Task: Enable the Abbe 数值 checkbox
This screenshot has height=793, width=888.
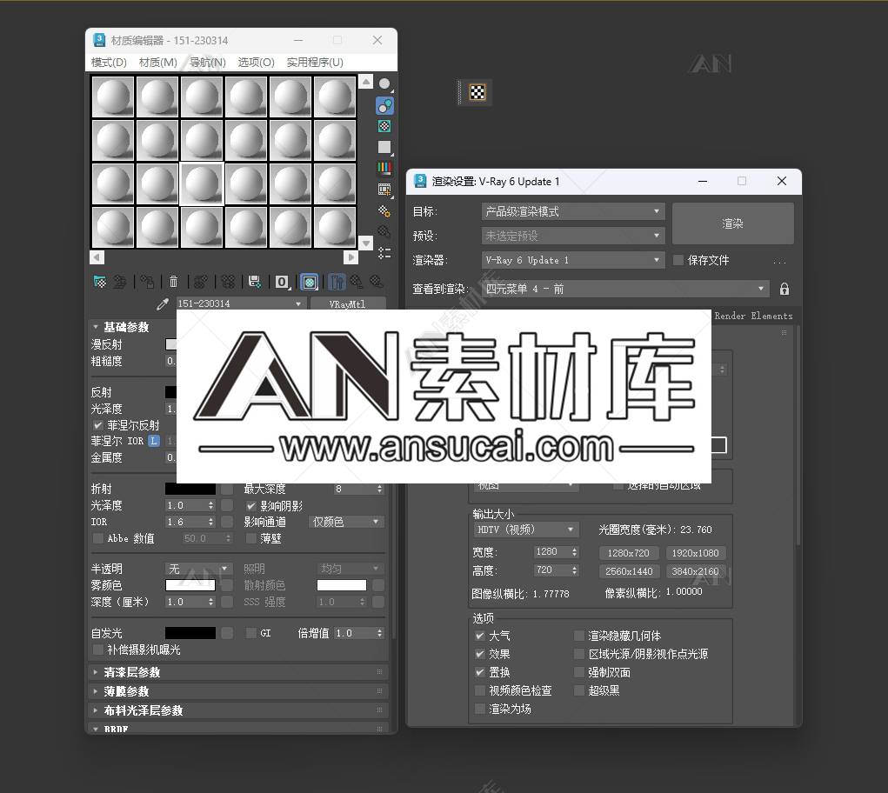Action: 98,538
